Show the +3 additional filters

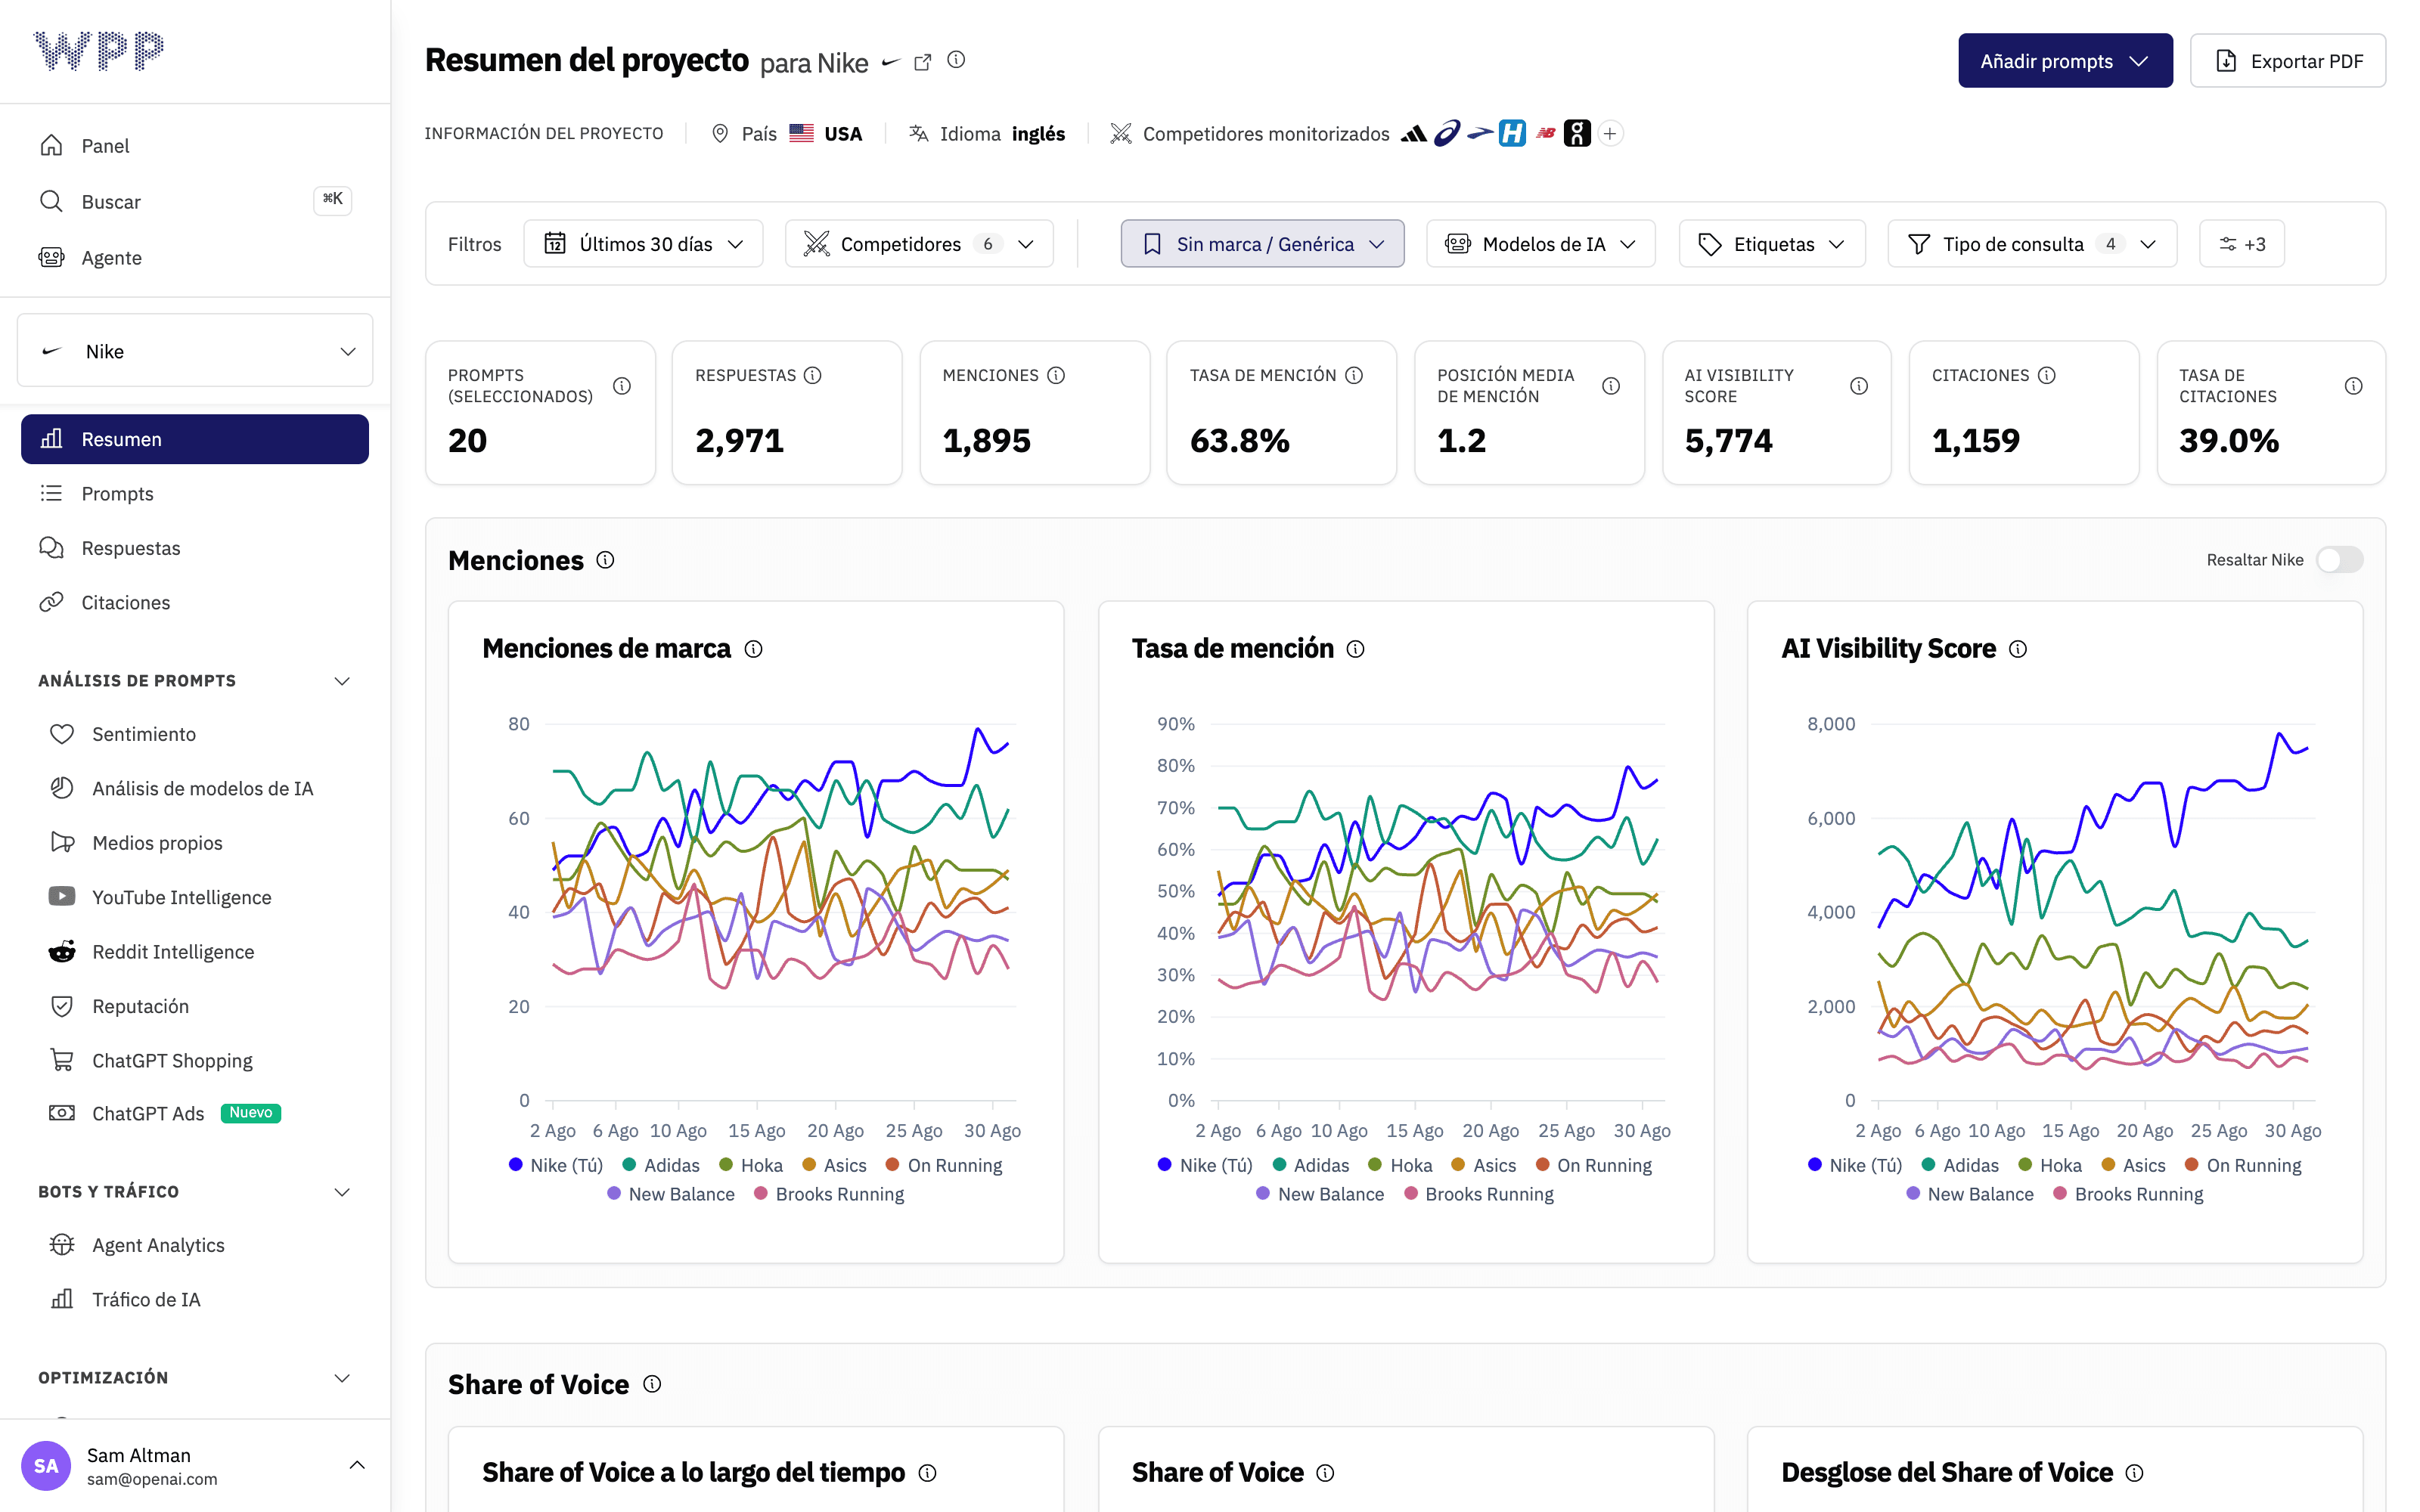click(x=2242, y=244)
